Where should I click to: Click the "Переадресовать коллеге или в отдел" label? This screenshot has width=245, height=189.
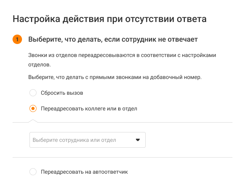(x=89, y=108)
